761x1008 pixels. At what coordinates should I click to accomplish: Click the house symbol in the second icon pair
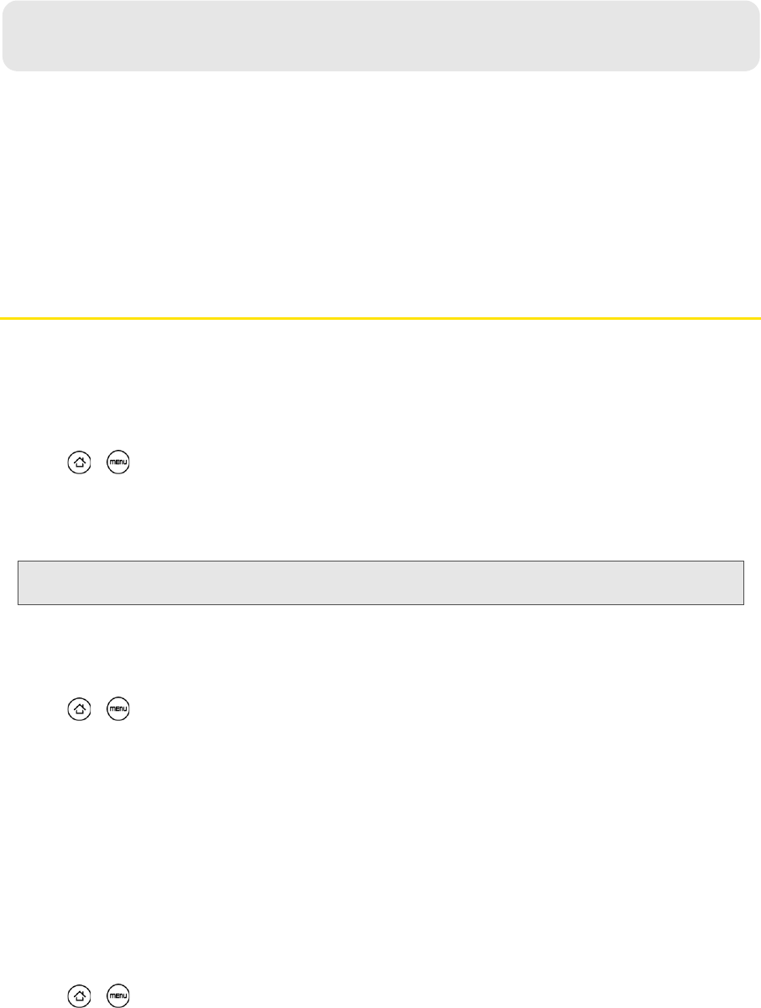pyautogui.click(x=79, y=708)
